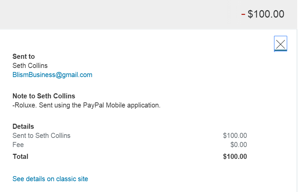Click the Sent to heading
This screenshot has height=192, width=298.
point(24,56)
